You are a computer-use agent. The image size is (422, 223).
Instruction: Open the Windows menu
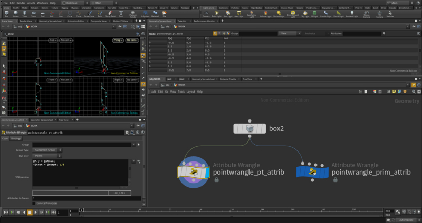[x=42, y=3]
